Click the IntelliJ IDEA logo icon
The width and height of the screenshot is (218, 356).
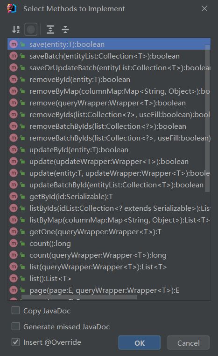(12, 8)
